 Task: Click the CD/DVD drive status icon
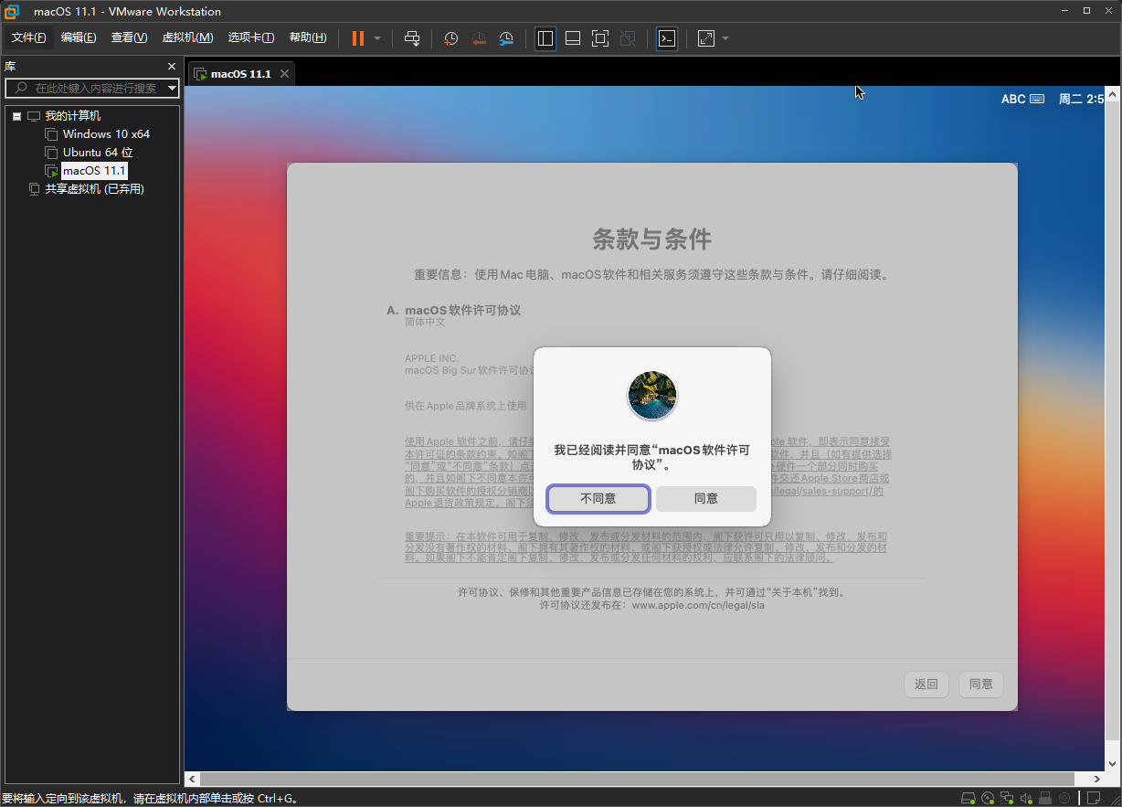coord(988,798)
